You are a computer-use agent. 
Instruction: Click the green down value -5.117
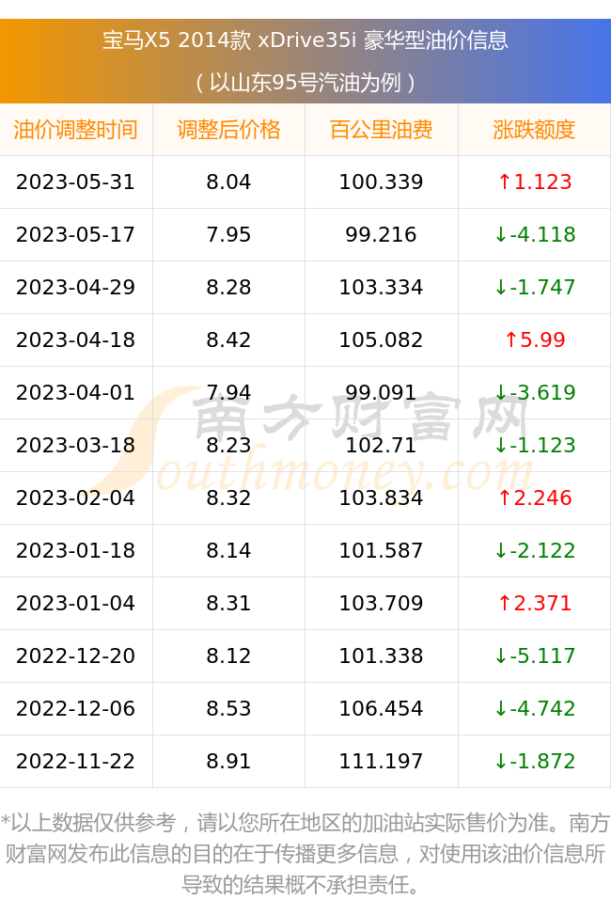coord(535,655)
